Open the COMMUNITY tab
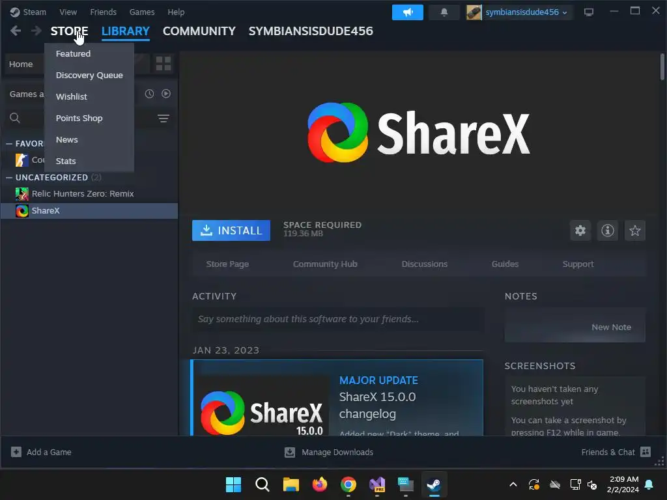 (199, 31)
